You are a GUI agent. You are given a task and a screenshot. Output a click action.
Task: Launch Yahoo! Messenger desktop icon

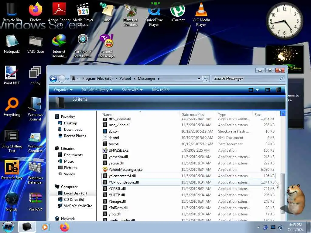pyautogui.click(x=107, y=46)
